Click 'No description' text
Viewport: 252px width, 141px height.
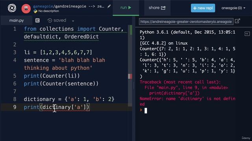48,11
